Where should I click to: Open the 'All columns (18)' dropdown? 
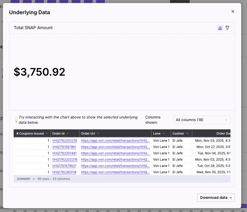pyautogui.click(x=202, y=120)
